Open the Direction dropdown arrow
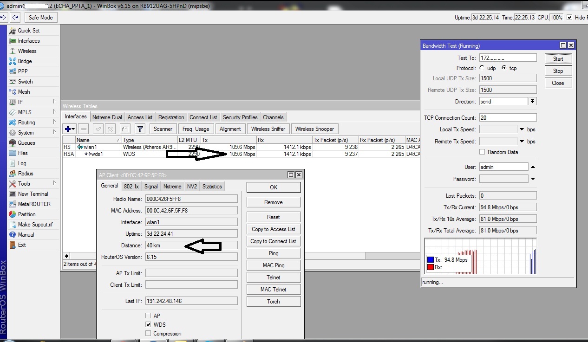The width and height of the screenshot is (588, 342). pyautogui.click(x=533, y=102)
